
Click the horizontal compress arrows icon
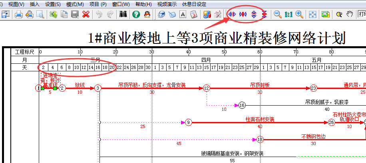[243, 15]
